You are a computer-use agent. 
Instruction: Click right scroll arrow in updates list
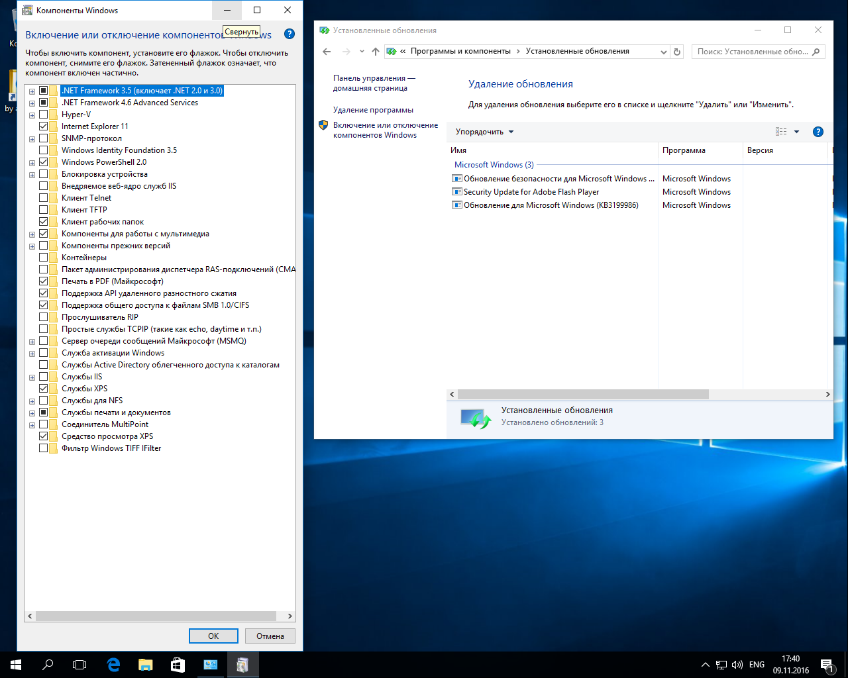(827, 394)
